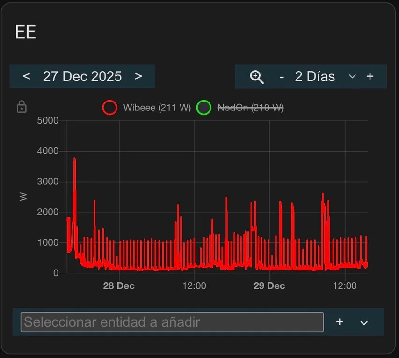
Task: Enable the crossed-out NodOn legend label
Action: (x=251, y=108)
